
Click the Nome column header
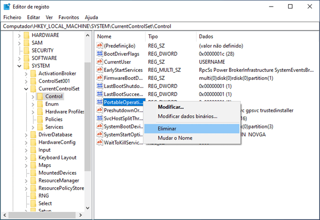(x=104, y=37)
